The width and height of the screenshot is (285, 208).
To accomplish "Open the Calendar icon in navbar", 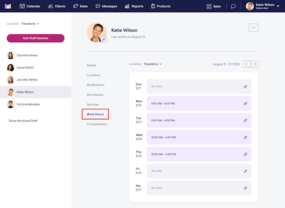I will coord(22,6).
